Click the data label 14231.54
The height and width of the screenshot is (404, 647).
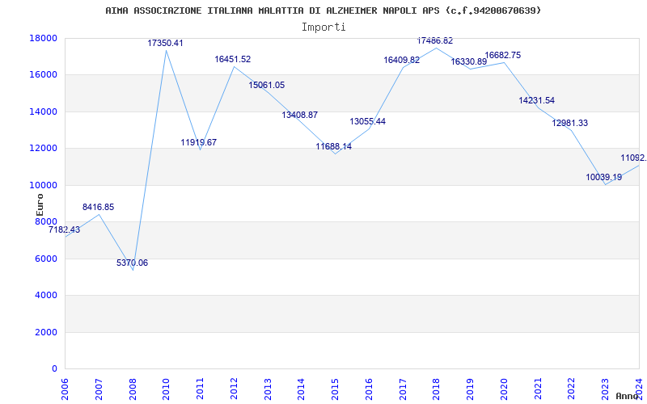537,100
